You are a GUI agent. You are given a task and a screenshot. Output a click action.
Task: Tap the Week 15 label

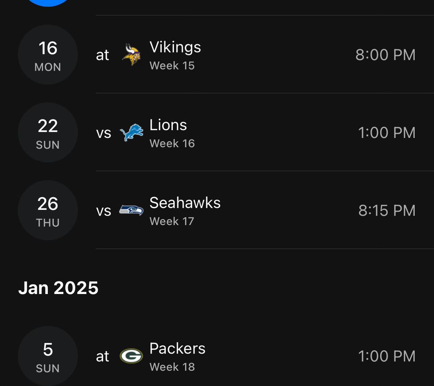pyautogui.click(x=172, y=66)
